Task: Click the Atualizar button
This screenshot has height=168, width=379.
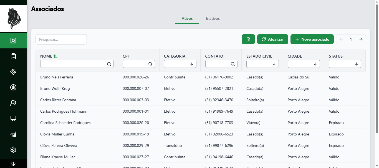Action: 273,39
